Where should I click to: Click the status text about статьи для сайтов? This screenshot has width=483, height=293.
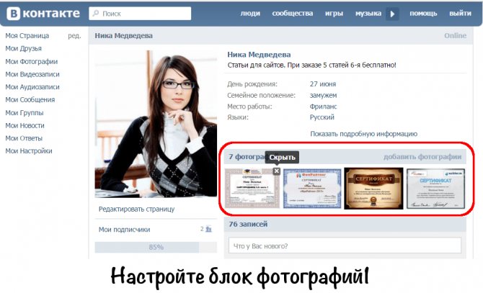pos(311,66)
